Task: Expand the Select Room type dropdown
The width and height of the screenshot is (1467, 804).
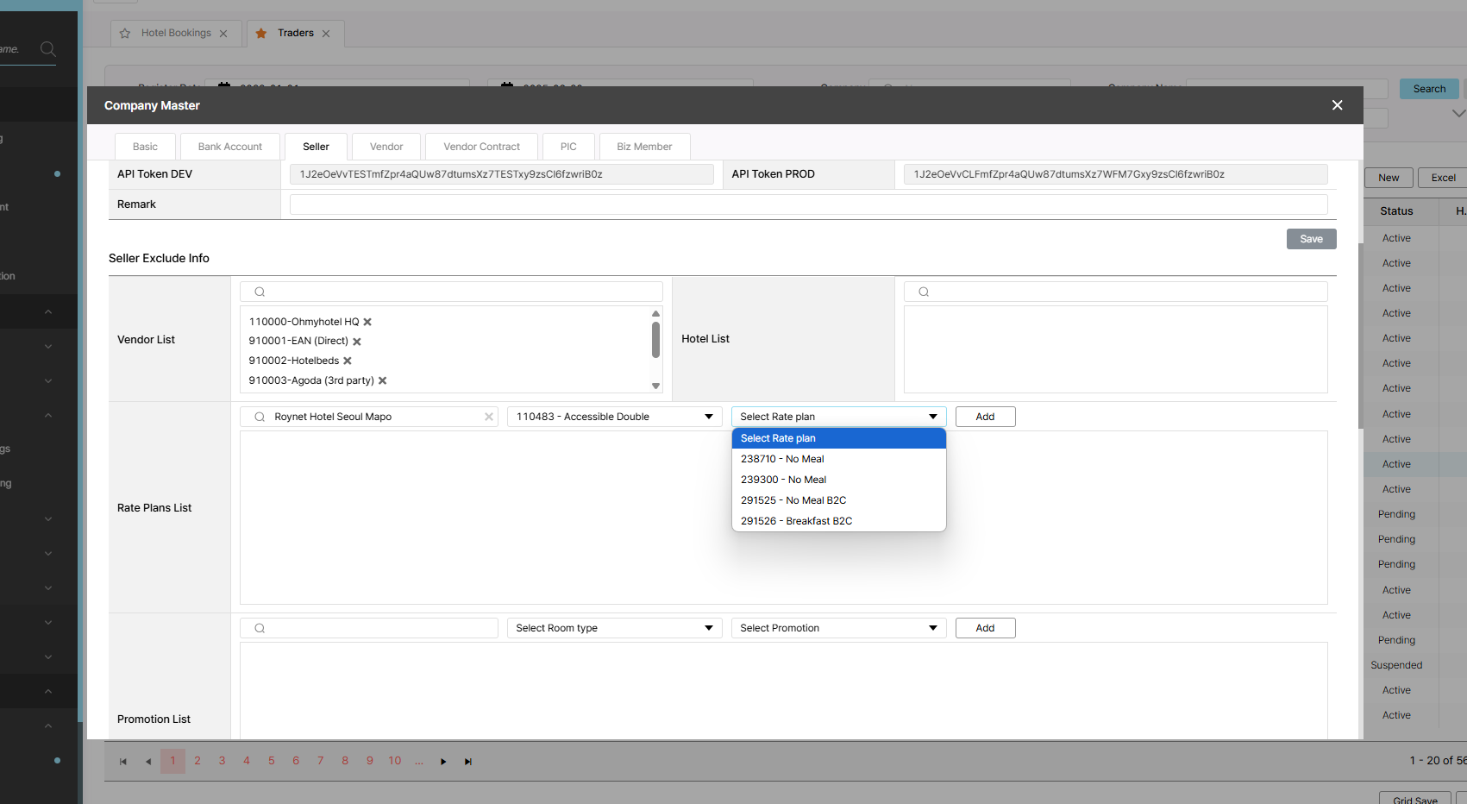Action: pyautogui.click(x=614, y=628)
